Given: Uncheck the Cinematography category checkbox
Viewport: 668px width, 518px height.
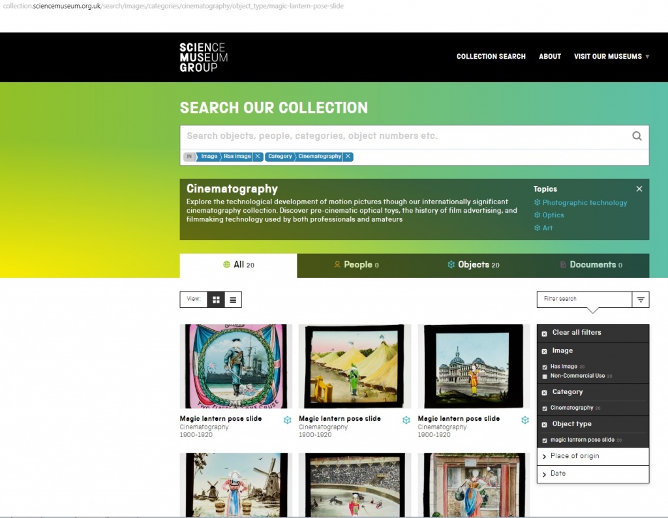Looking at the screenshot, I should pos(545,408).
